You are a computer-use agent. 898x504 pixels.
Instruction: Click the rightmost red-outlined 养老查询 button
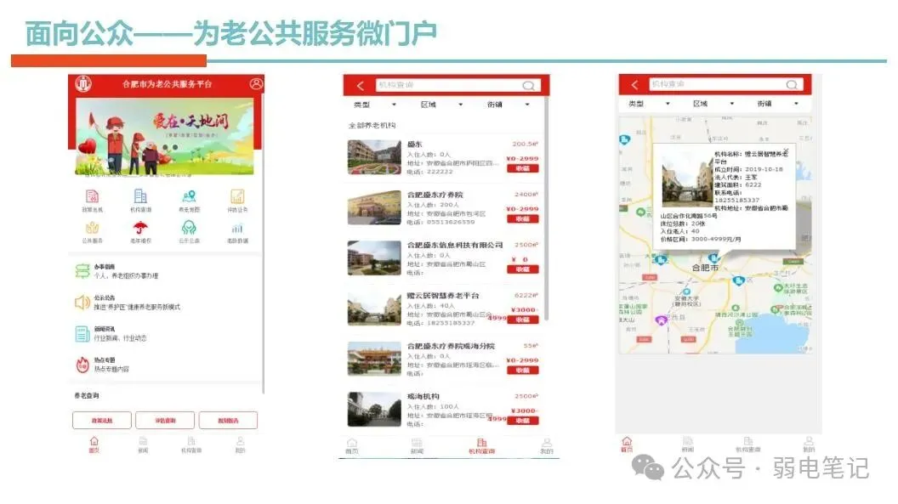(228, 421)
